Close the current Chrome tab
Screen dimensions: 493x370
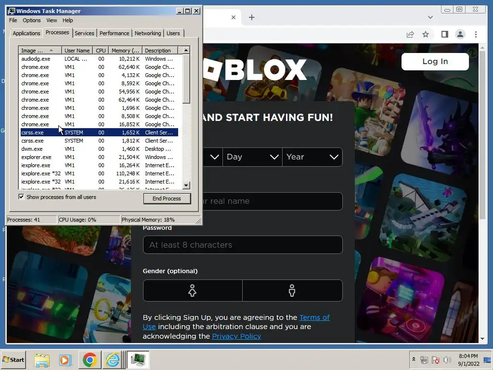coord(234,17)
